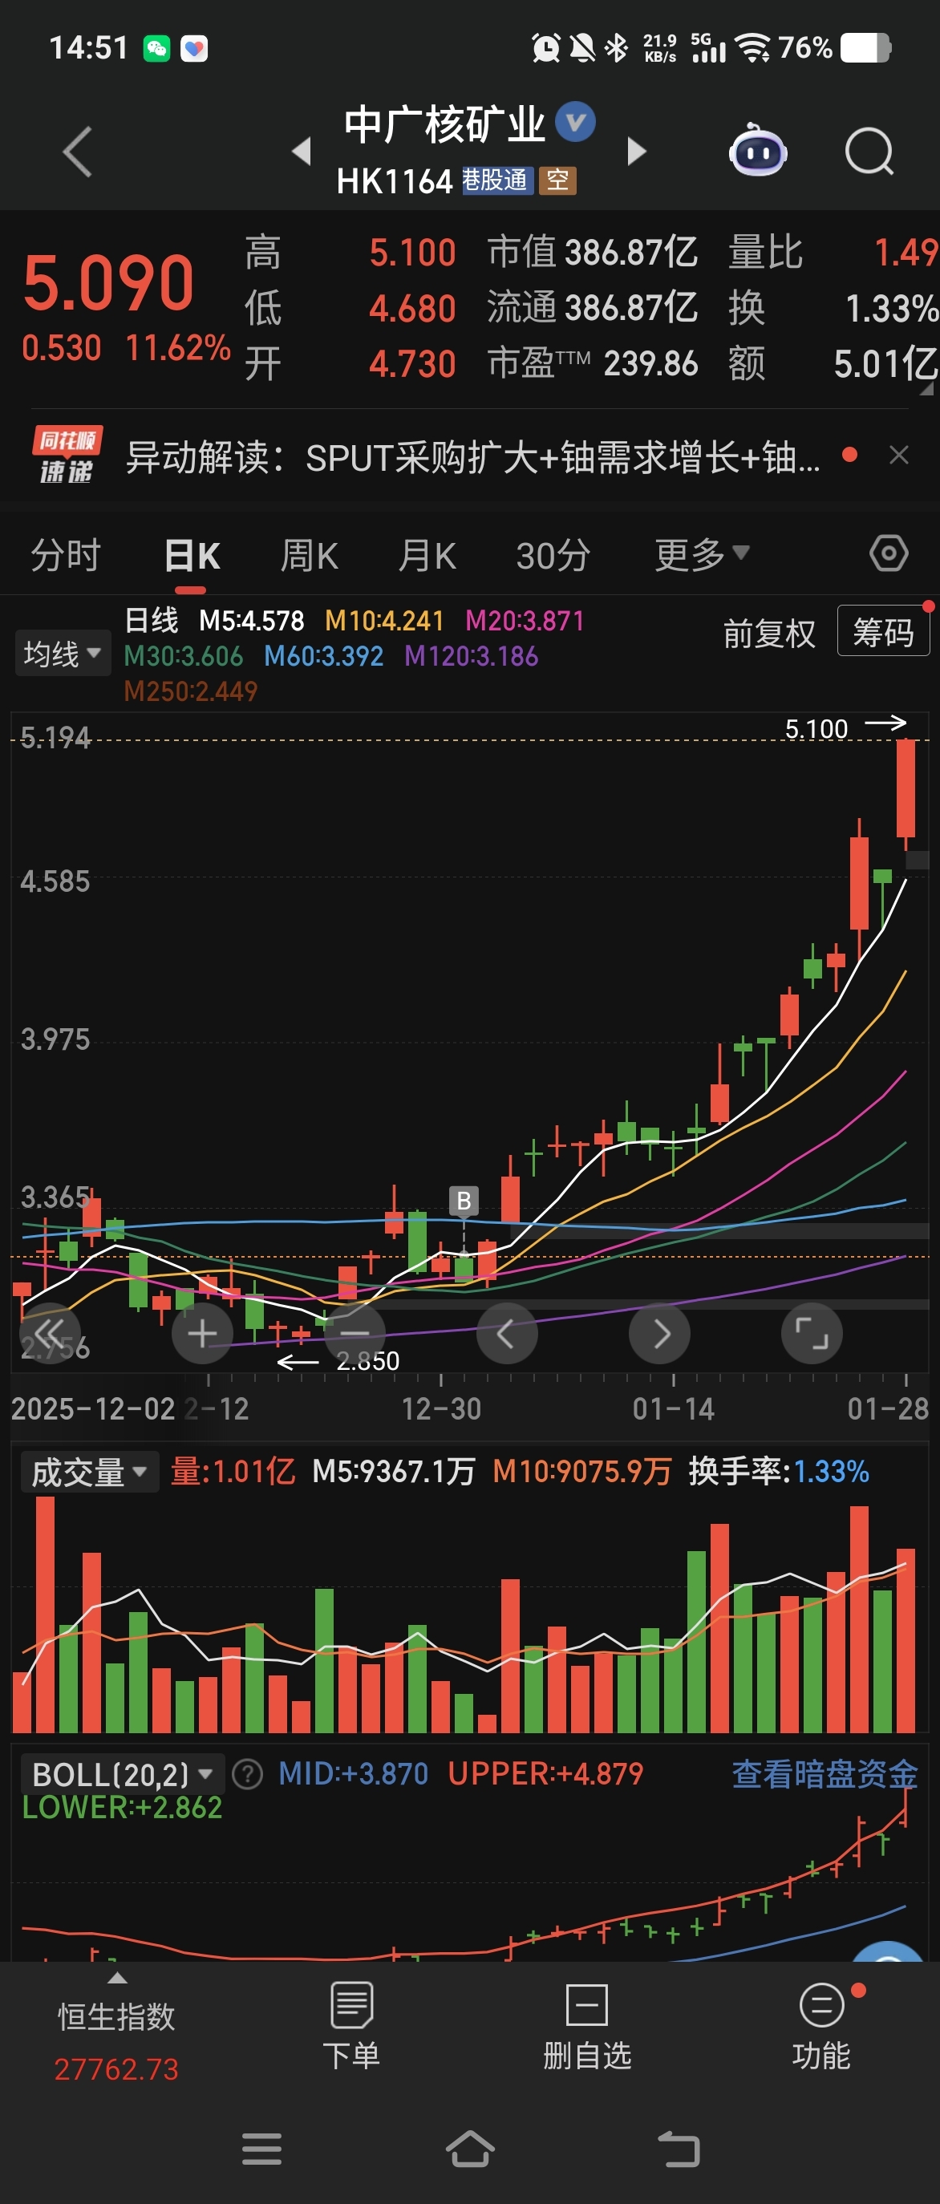Tap the current price 5.090
The image size is (940, 2204).
(x=108, y=282)
